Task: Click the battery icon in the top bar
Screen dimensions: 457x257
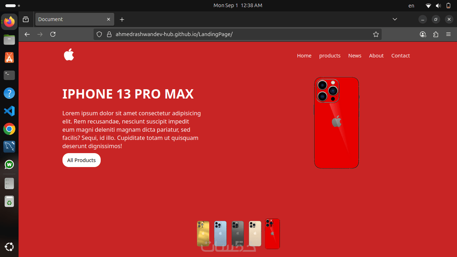Action: [448, 6]
